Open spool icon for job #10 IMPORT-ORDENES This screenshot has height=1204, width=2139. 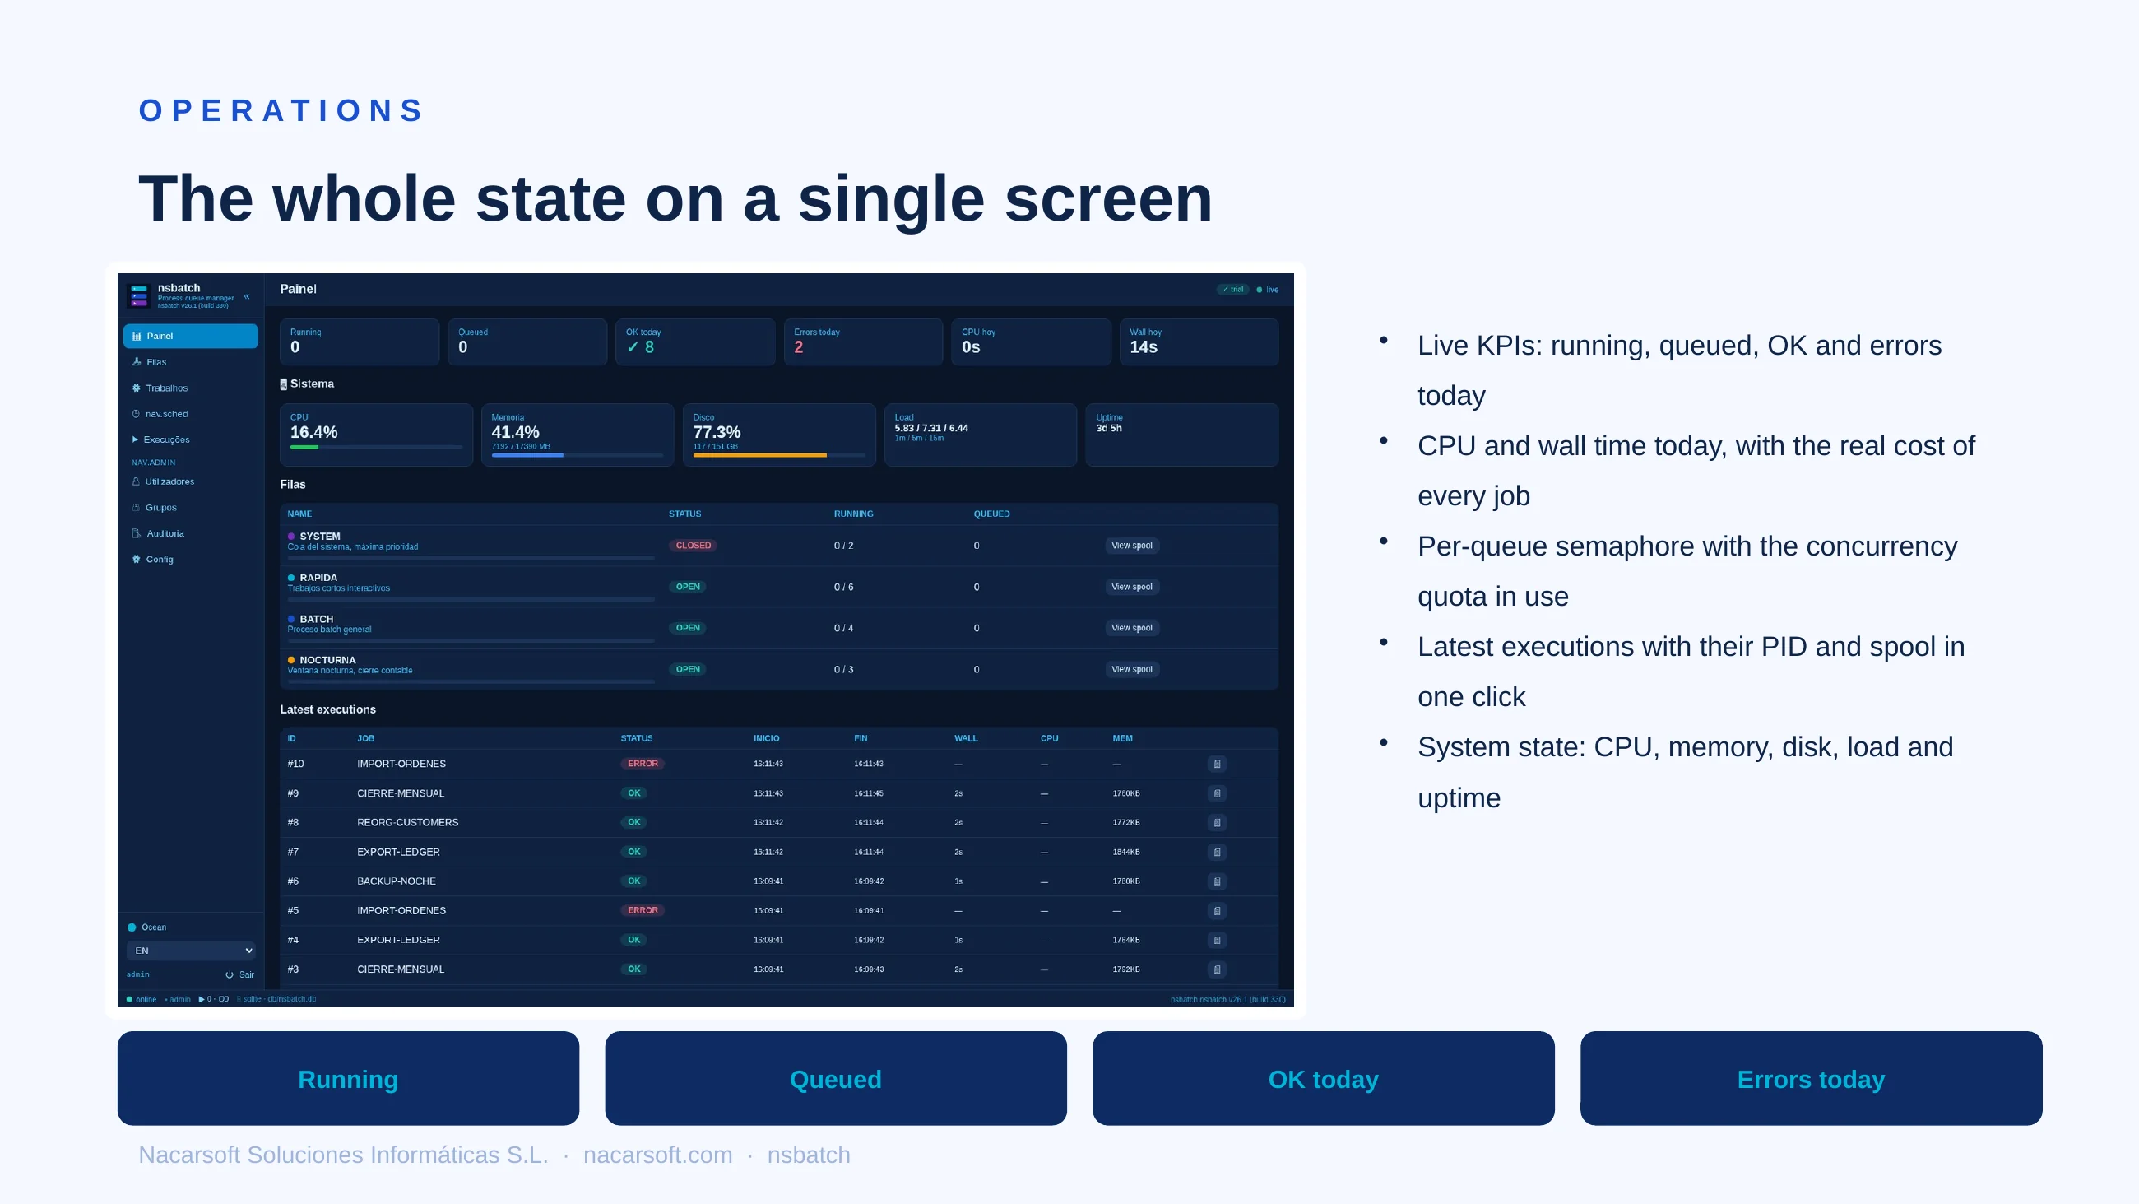point(1217,764)
